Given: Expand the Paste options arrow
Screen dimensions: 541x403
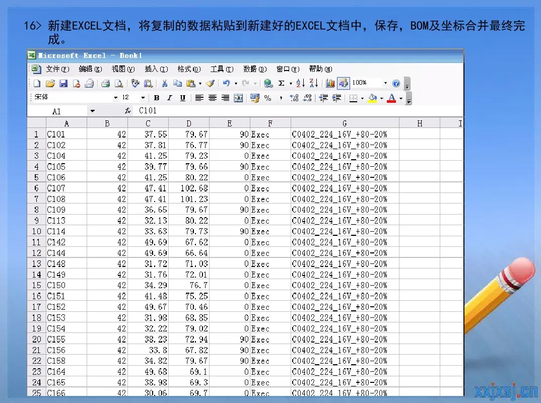Looking at the screenshot, I should point(200,84).
